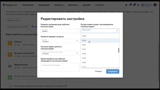Select 10:00 in time list
Image resolution: width=160 pixels, height=90 pixels.
tap(100, 36)
